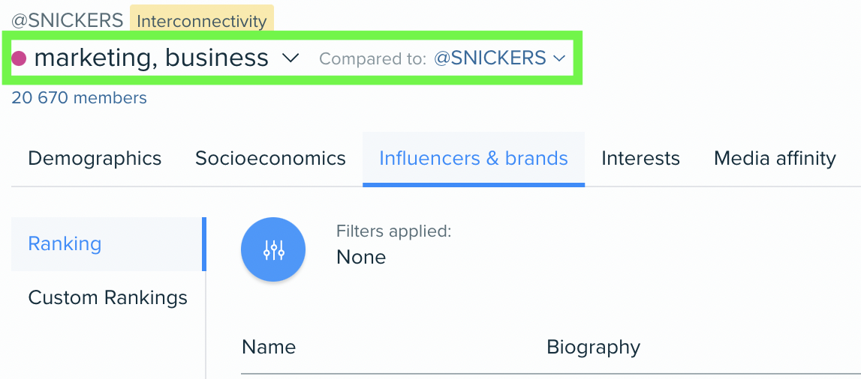Screen dimensions: 861x379
Task: Go to the Interests tab
Action: pos(640,158)
